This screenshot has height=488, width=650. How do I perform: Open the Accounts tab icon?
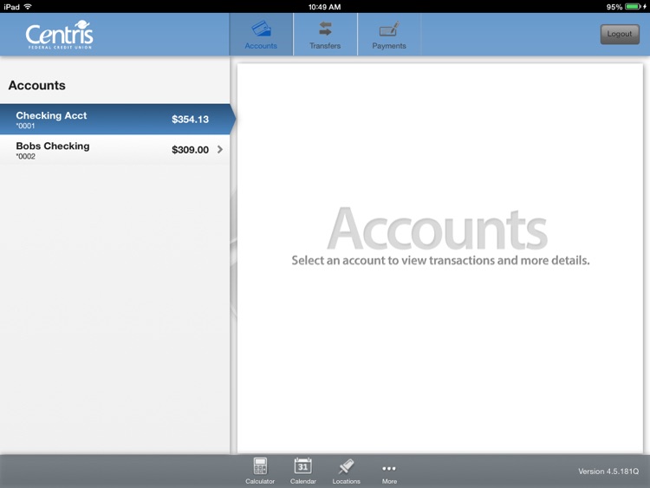(x=261, y=29)
